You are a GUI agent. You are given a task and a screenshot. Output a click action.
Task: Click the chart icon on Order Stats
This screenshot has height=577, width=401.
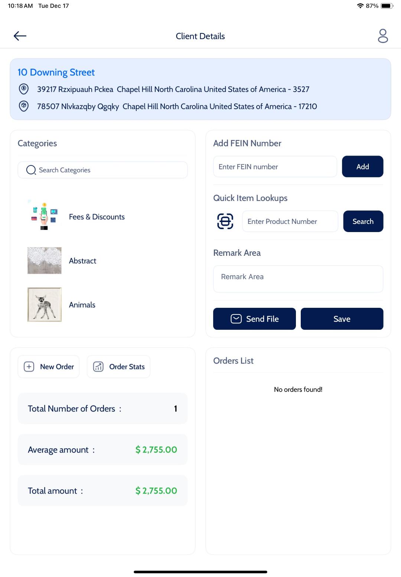point(98,366)
